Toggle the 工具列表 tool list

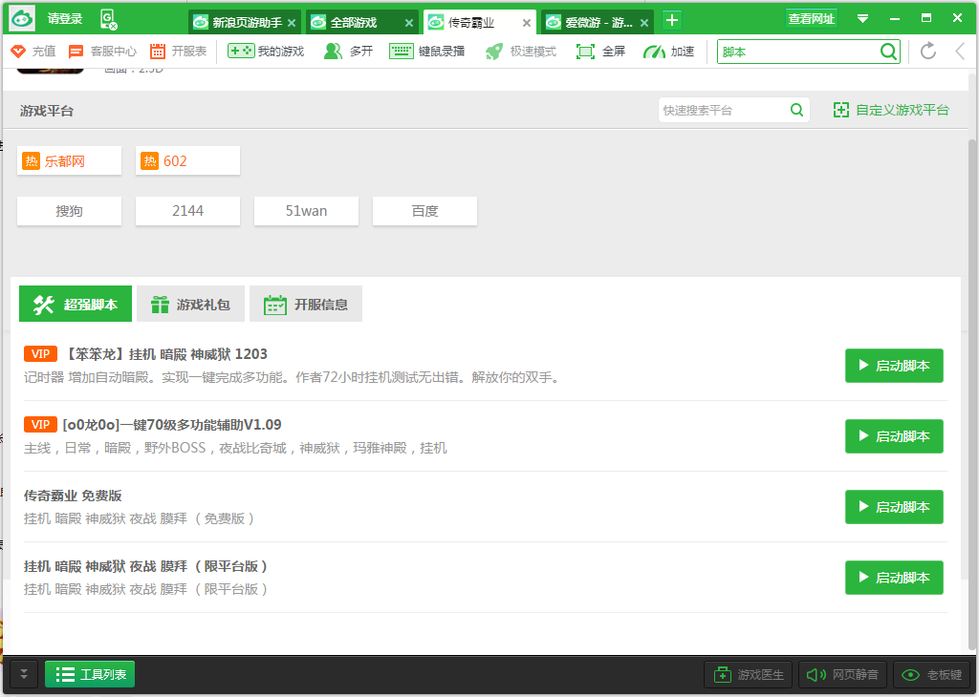click(x=89, y=673)
